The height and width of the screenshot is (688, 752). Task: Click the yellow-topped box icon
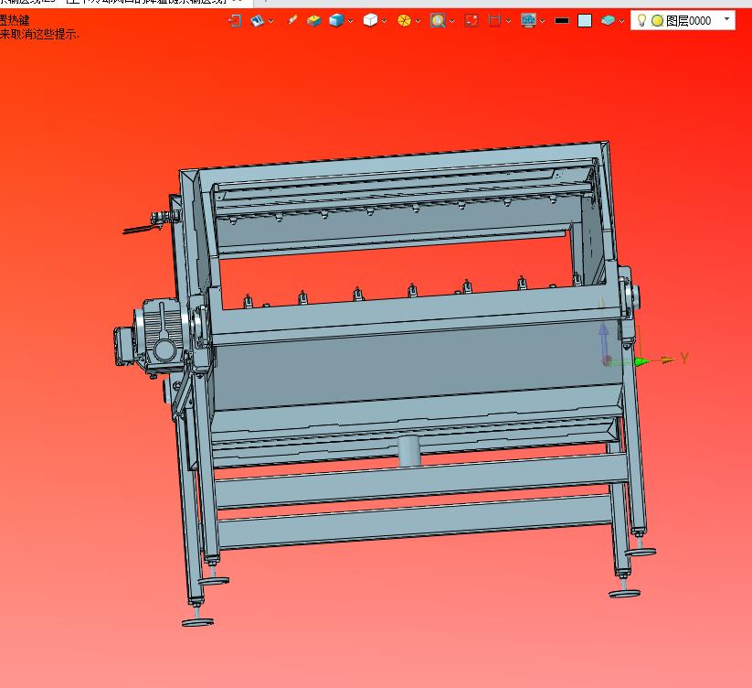[314, 21]
